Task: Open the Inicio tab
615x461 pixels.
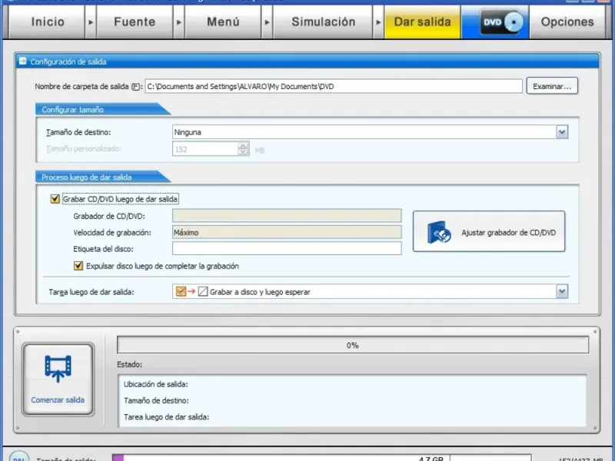Action: click(47, 22)
